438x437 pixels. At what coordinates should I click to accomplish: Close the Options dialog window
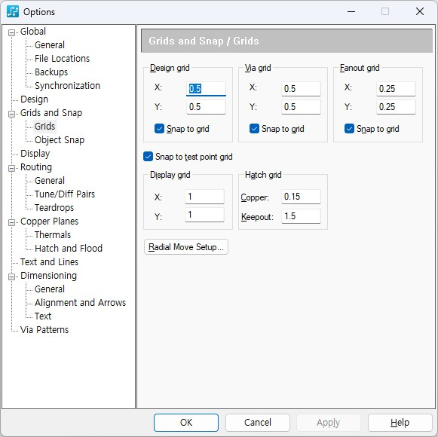[x=420, y=11]
